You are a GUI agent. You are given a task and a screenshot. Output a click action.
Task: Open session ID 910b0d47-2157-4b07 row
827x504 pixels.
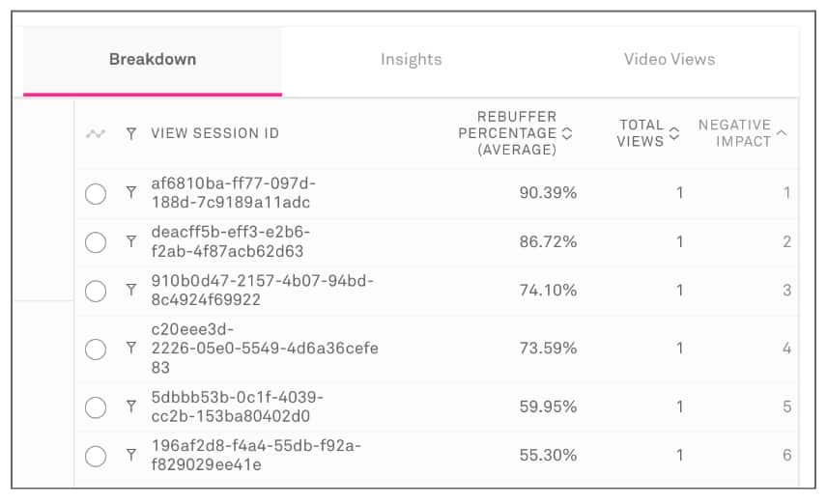[262, 291]
